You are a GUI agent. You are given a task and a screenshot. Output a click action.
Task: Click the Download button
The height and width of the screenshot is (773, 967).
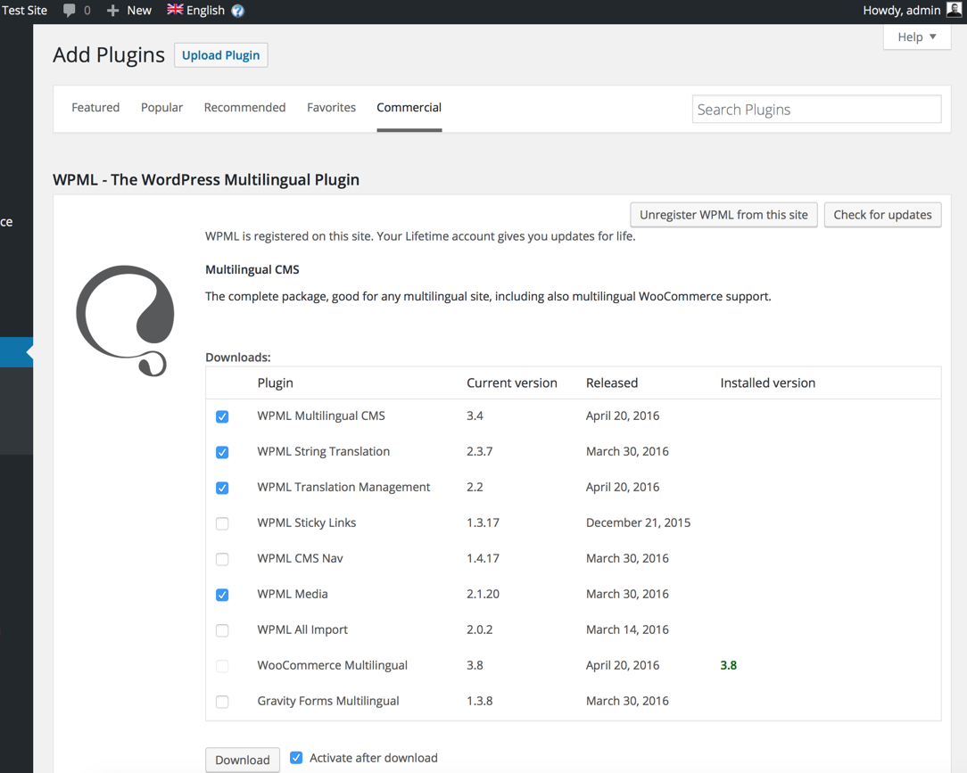coord(243,760)
